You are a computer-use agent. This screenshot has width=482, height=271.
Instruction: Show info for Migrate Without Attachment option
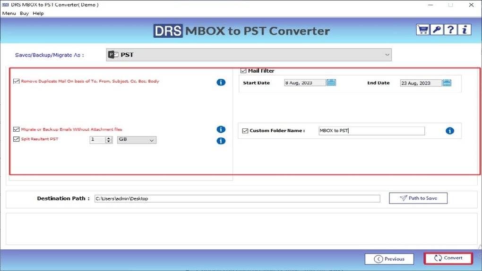(x=221, y=129)
